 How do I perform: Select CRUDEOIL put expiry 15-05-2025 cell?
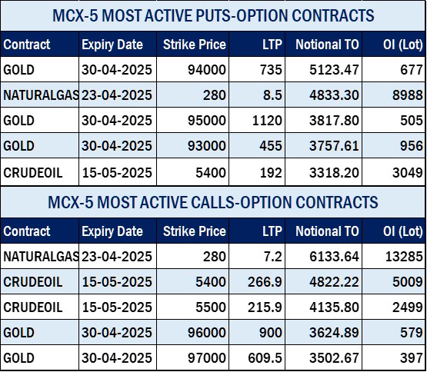click(x=117, y=172)
